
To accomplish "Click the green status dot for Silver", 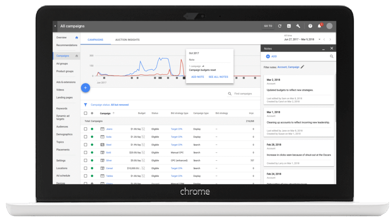I will pos(92,161).
